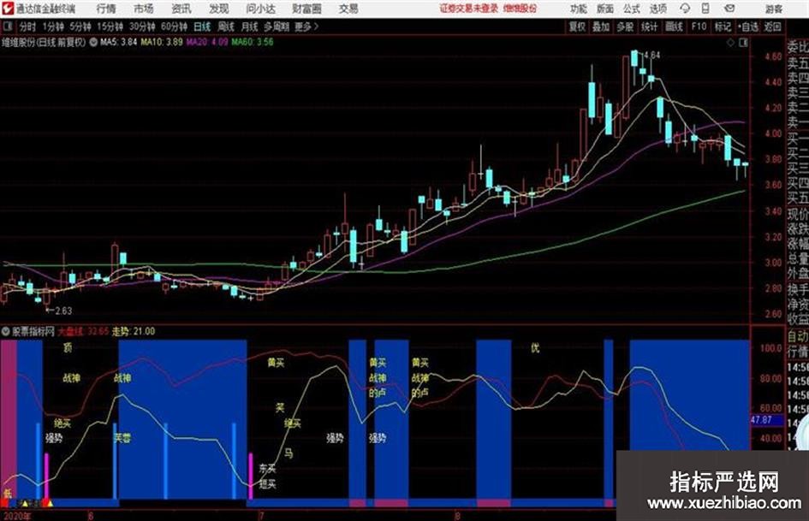809x521 pixels.
Task: Expand the main chart indicator dropdown beside 维维股份
Action: click(x=93, y=42)
